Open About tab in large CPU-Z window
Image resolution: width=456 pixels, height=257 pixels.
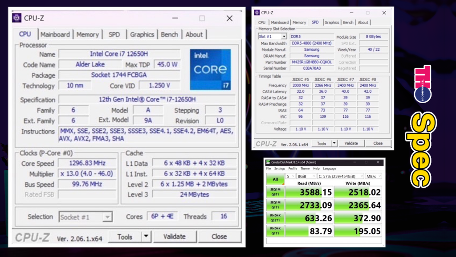(x=194, y=34)
